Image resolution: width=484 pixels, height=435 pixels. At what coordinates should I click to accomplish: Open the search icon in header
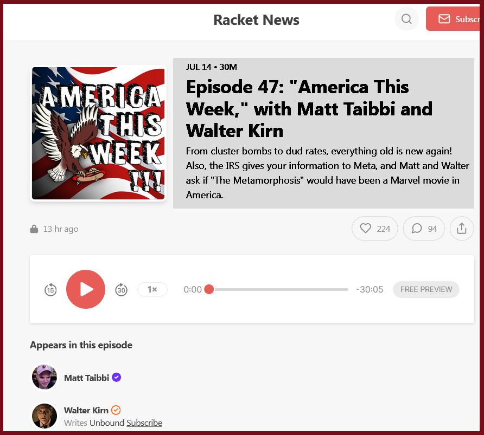tap(406, 19)
